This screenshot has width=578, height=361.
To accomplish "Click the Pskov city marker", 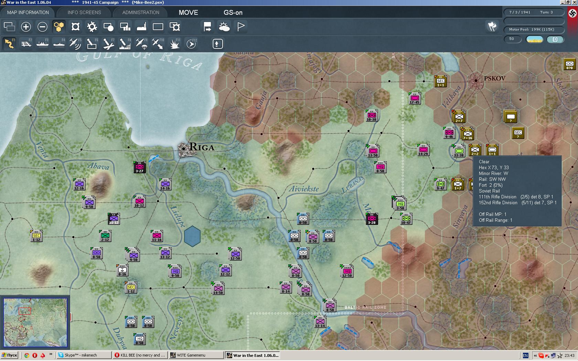I will pyautogui.click(x=476, y=80).
